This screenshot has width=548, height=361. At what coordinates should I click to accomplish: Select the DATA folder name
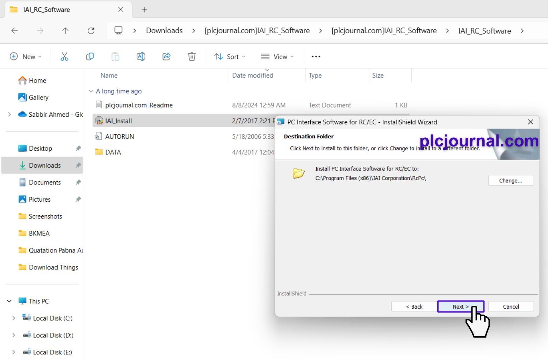pyautogui.click(x=113, y=152)
